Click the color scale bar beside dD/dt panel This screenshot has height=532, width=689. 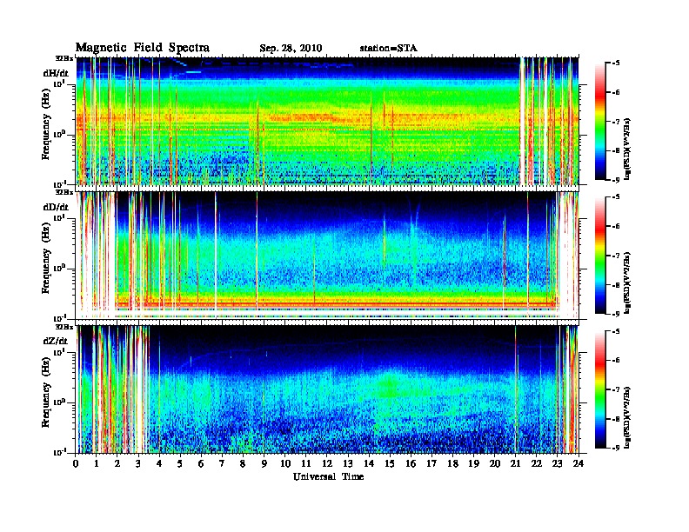600,256
